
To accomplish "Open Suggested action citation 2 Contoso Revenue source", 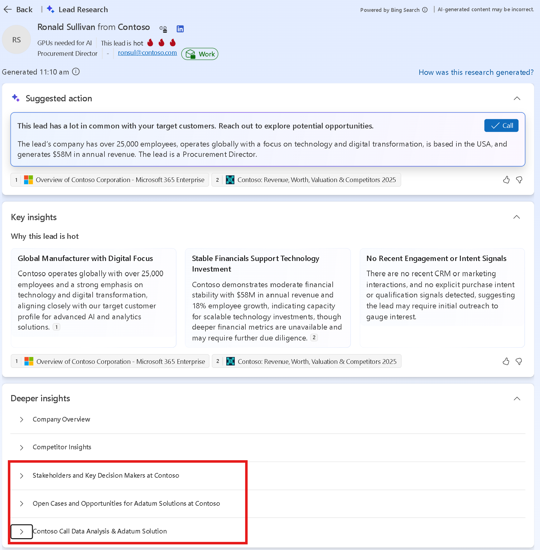I will point(306,180).
